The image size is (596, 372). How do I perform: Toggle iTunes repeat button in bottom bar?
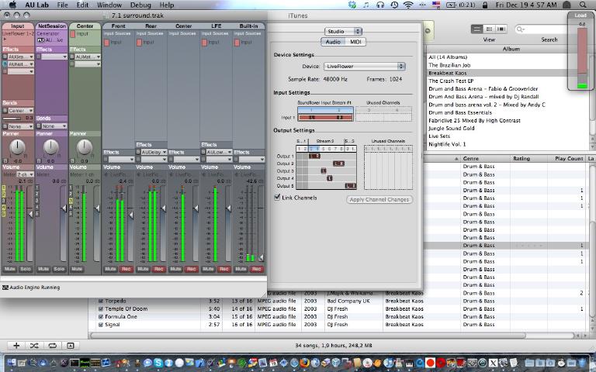52,346
